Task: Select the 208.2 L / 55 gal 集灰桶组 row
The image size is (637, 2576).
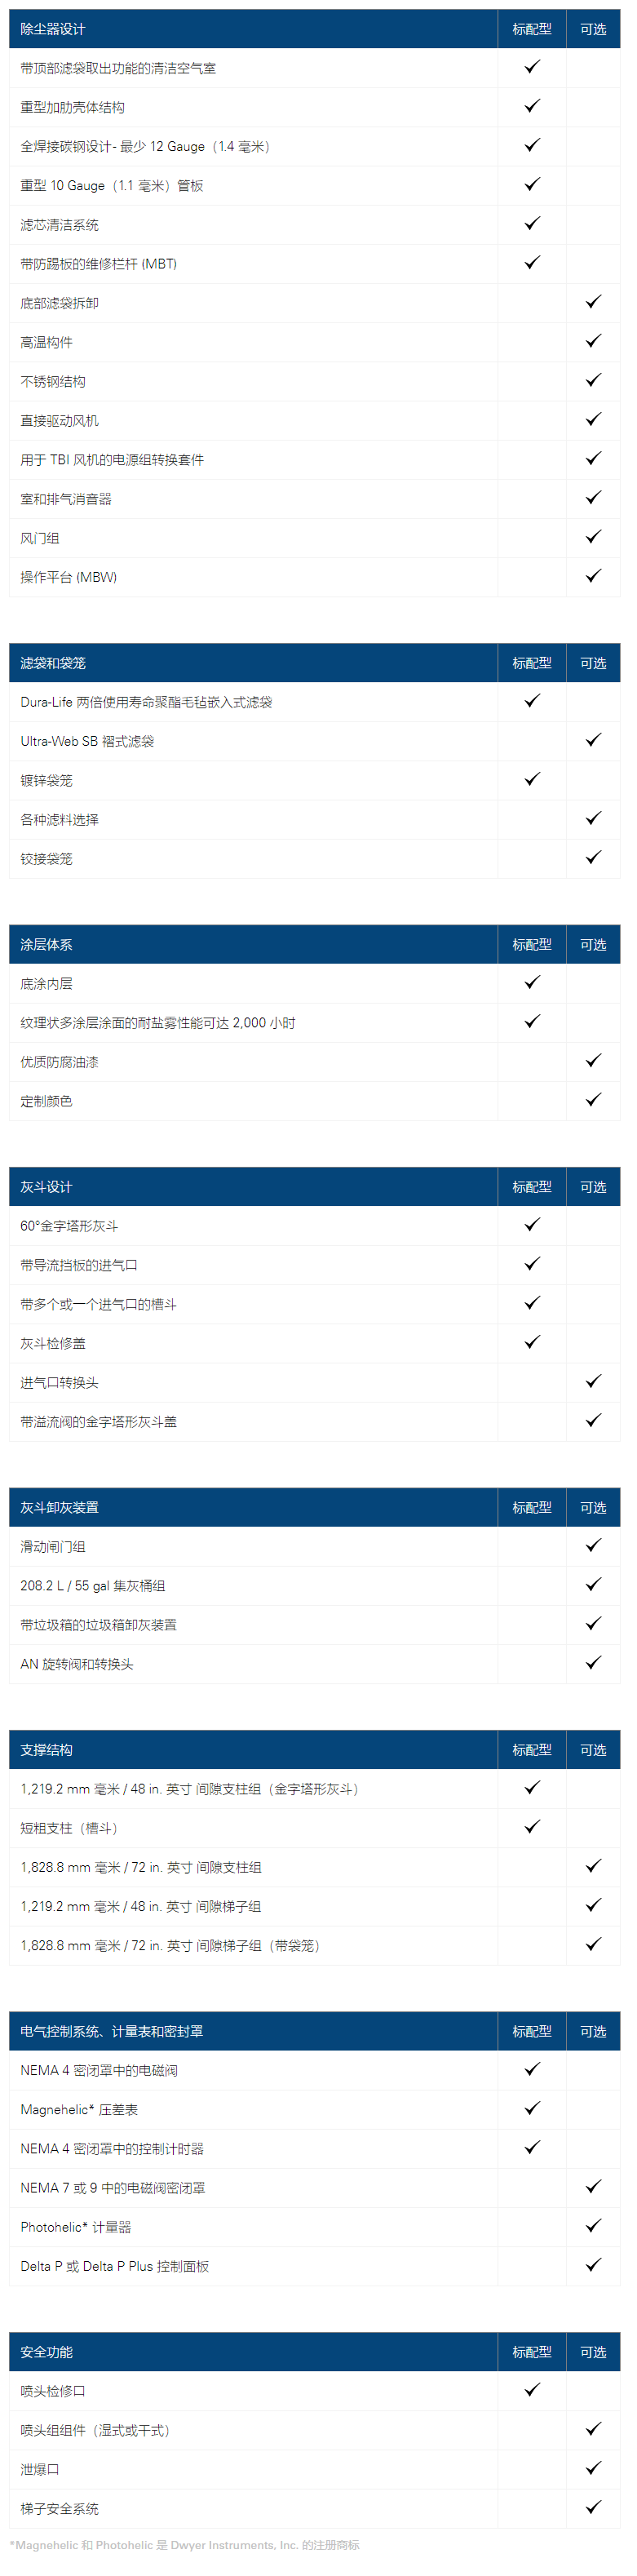Action: [x=315, y=1586]
